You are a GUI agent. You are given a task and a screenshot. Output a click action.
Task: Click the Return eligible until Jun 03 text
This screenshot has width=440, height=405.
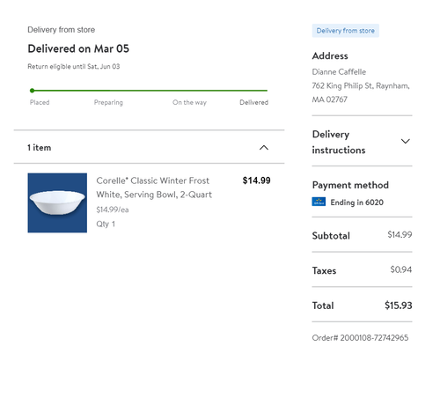[74, 67]
